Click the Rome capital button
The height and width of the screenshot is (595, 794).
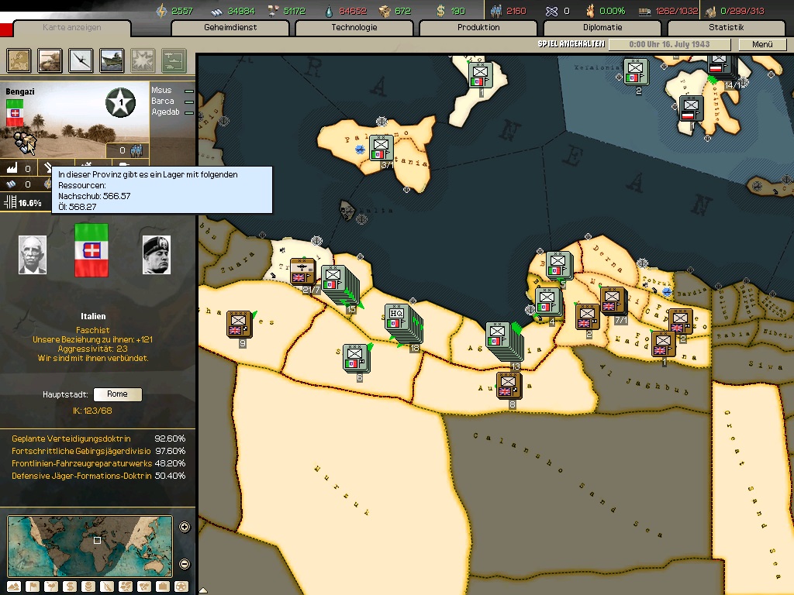point(118,394)
